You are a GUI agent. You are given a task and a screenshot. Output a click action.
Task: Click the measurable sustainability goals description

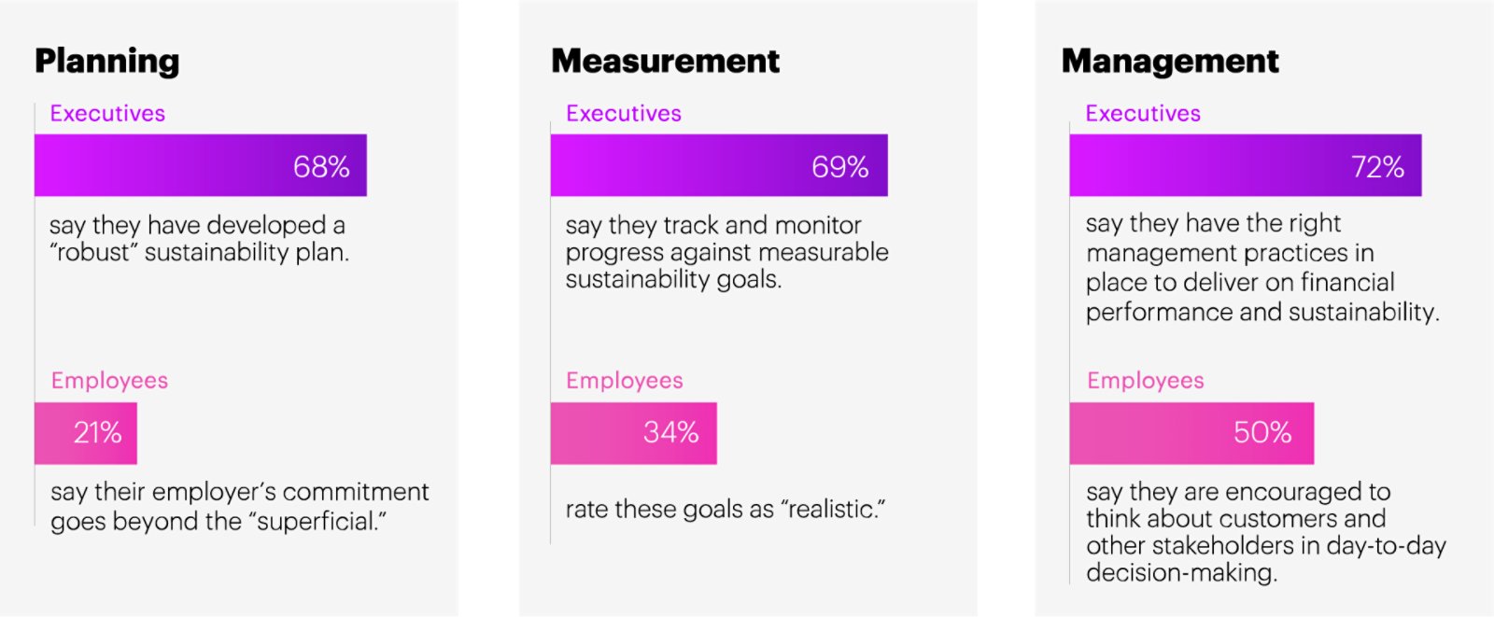click(726, 252)
